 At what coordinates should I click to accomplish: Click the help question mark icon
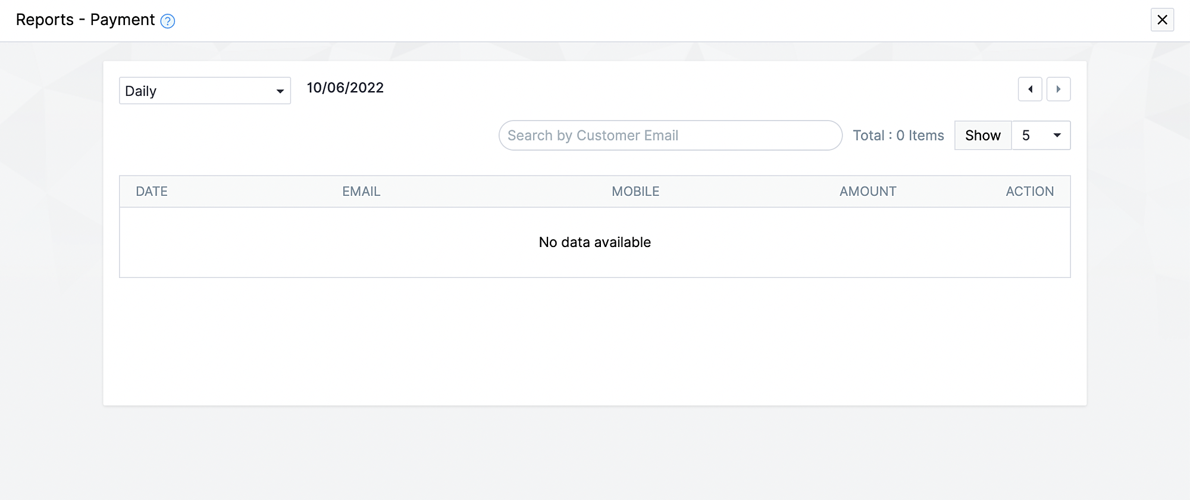click(168, 21)
